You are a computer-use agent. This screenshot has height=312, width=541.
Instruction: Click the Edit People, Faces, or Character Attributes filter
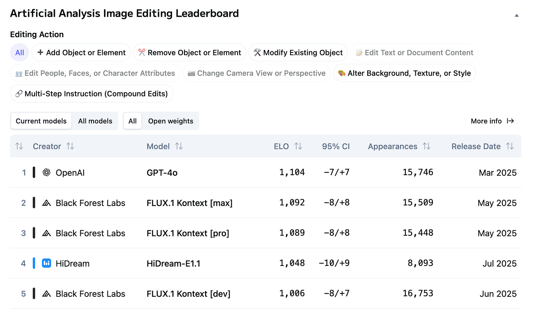pos(95,73)
